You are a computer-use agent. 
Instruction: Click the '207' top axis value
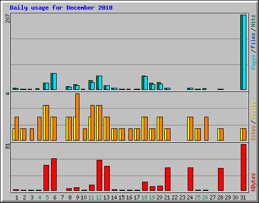tap(8, 18)
